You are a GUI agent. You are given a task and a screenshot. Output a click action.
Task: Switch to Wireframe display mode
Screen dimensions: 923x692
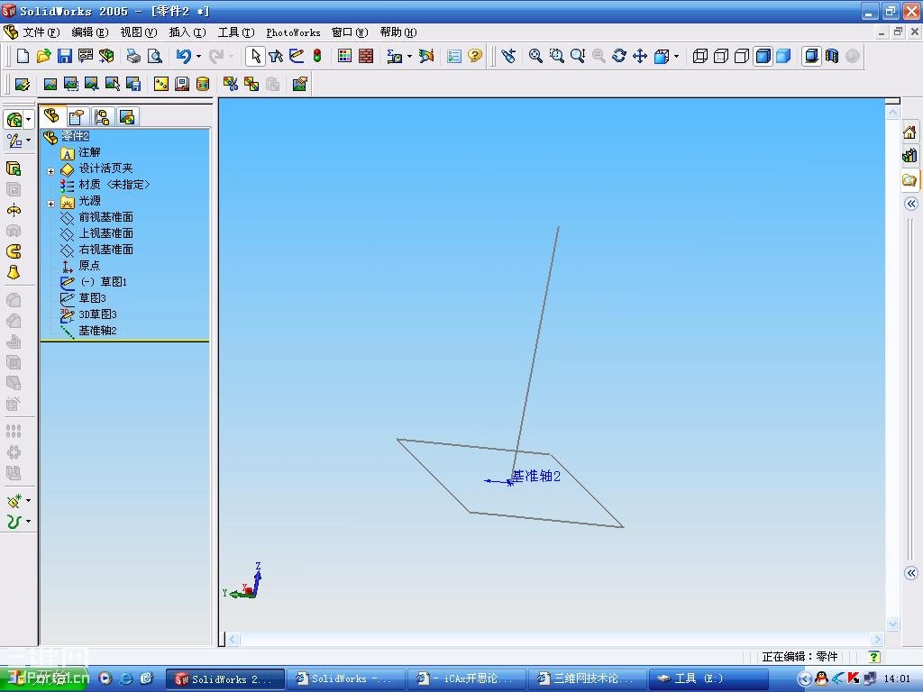click(x=699, y=56)
